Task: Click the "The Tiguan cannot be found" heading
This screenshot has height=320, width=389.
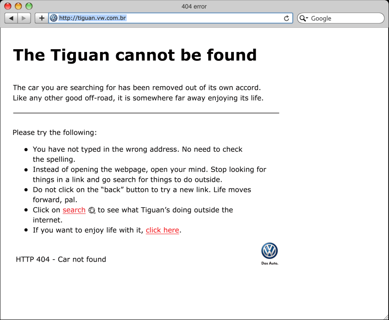Action: [134, 55]
